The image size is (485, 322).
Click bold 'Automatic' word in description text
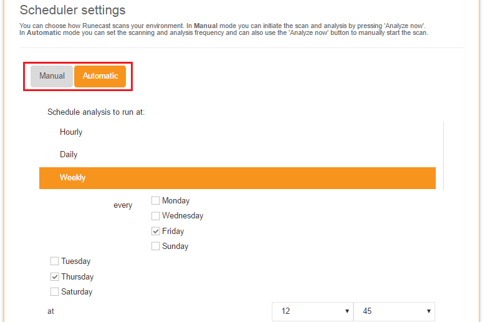(43, 32)
